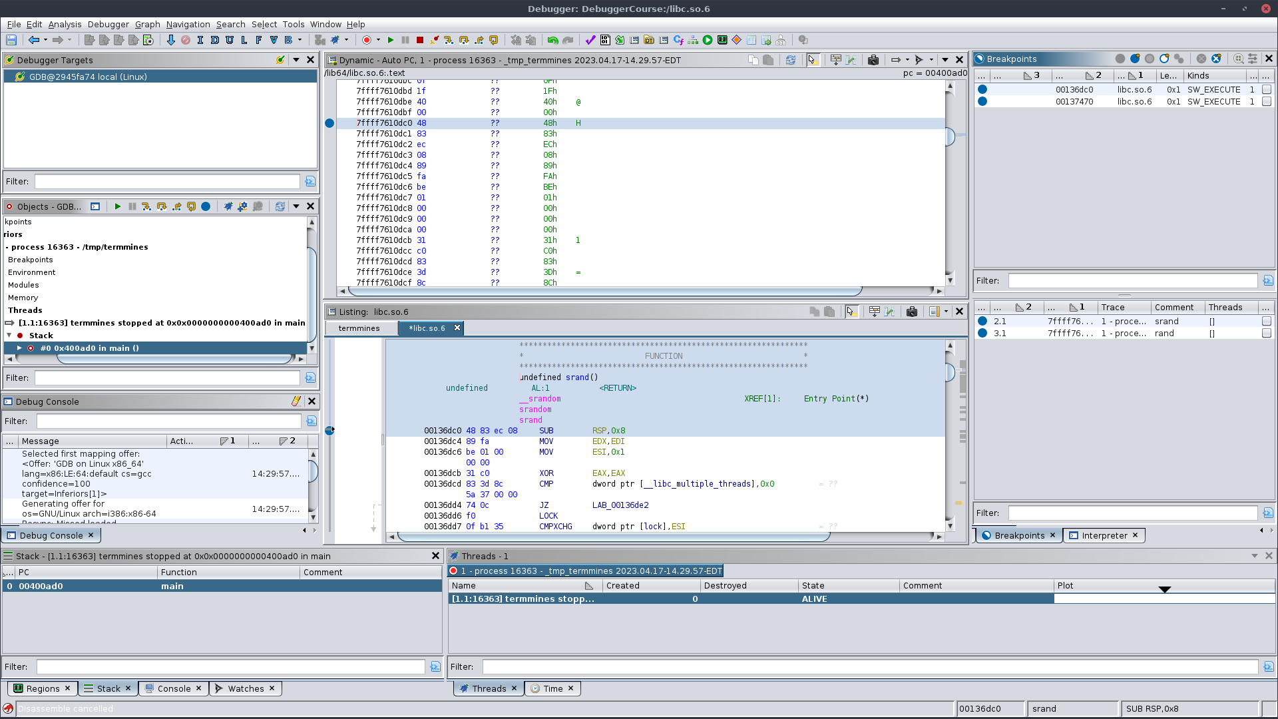This screenshot has height=719, width=1278.
Task: Toggle the enabled dot for breakpoint 00136dc0
Action: pyautogui.click(x=983, y=89)
